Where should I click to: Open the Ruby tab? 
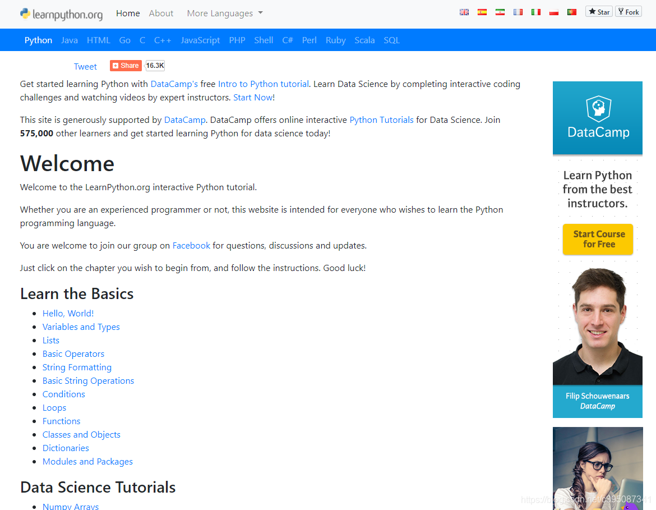click(x=335, y=40)
